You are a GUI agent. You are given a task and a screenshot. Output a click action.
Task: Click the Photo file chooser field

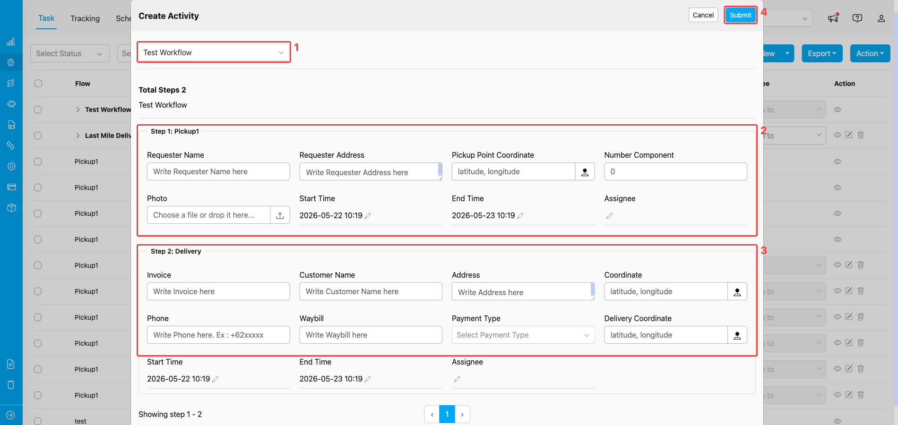point(208,215)
